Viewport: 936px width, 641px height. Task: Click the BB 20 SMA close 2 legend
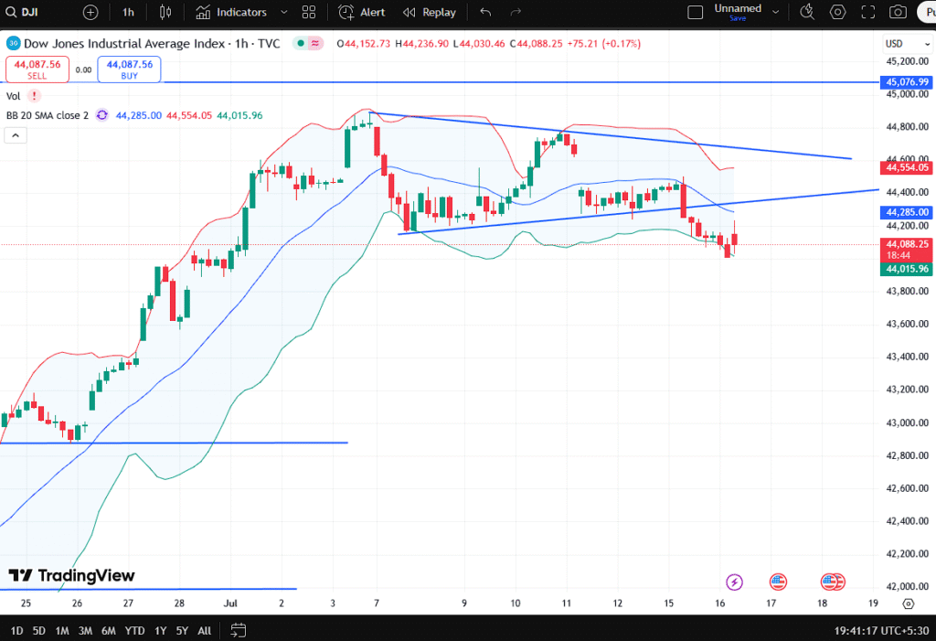(48, 115)
